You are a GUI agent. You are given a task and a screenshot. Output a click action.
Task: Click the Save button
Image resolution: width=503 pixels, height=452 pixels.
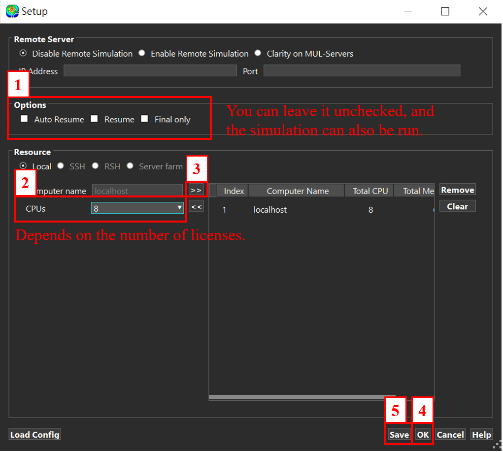pyautogui.click(x=399, y=434)
